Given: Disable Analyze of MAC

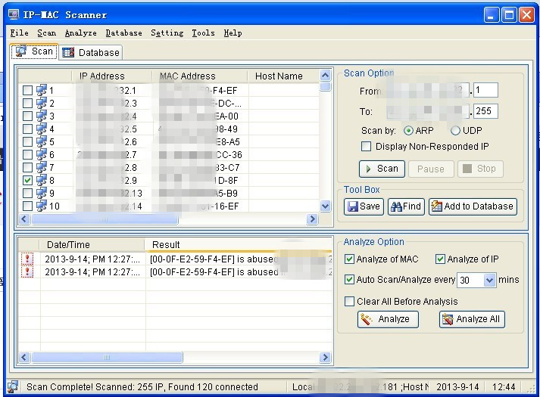Looking at the screenshot, I should 349,259.
